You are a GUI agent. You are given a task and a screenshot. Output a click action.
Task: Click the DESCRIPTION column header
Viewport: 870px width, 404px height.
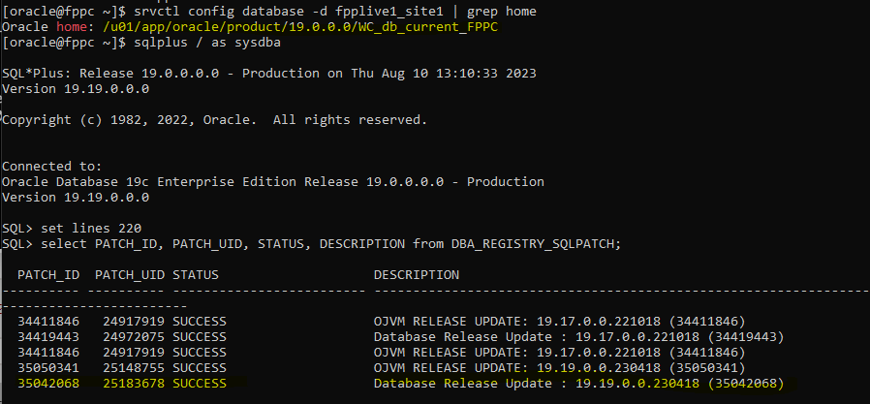point(417,275)
